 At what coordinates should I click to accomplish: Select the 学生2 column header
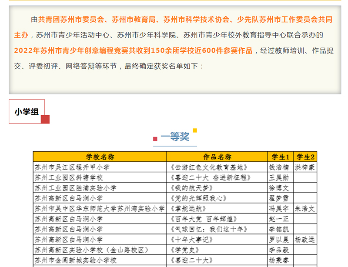click(x=305, y=157)
